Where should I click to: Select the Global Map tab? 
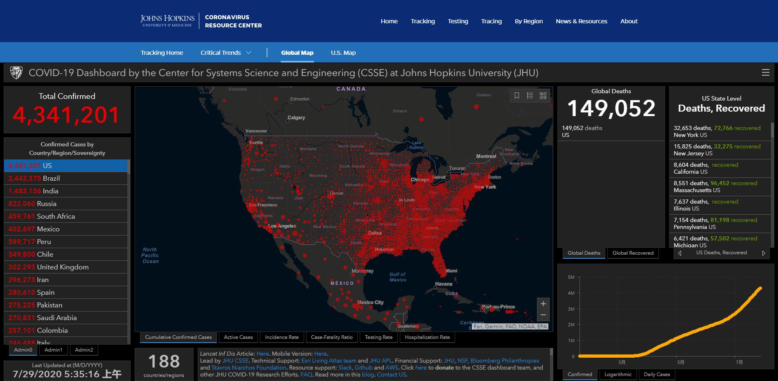coord(297,53)
